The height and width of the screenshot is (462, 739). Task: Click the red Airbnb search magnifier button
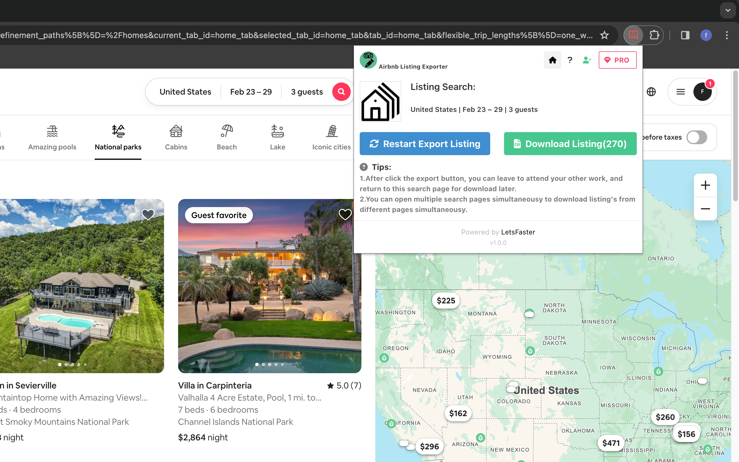341,92
